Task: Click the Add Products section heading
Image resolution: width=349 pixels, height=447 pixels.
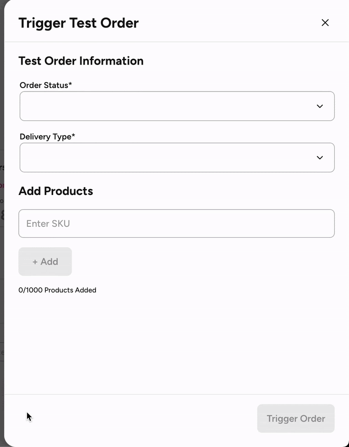Action: pyautogui.click(x=56, y=191)
